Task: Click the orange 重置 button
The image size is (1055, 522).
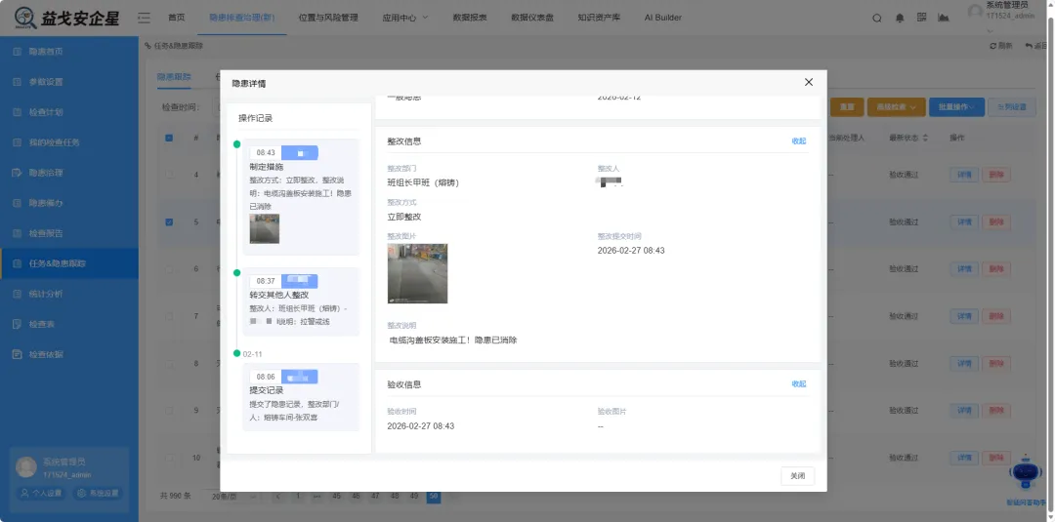Action: 847,106
